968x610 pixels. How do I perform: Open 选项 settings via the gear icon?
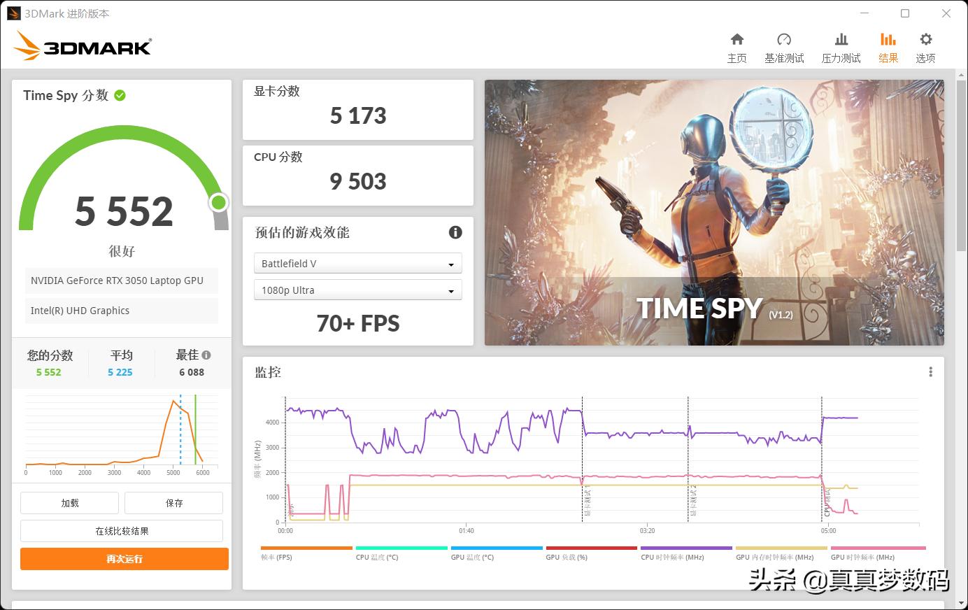tap(925, 48)
